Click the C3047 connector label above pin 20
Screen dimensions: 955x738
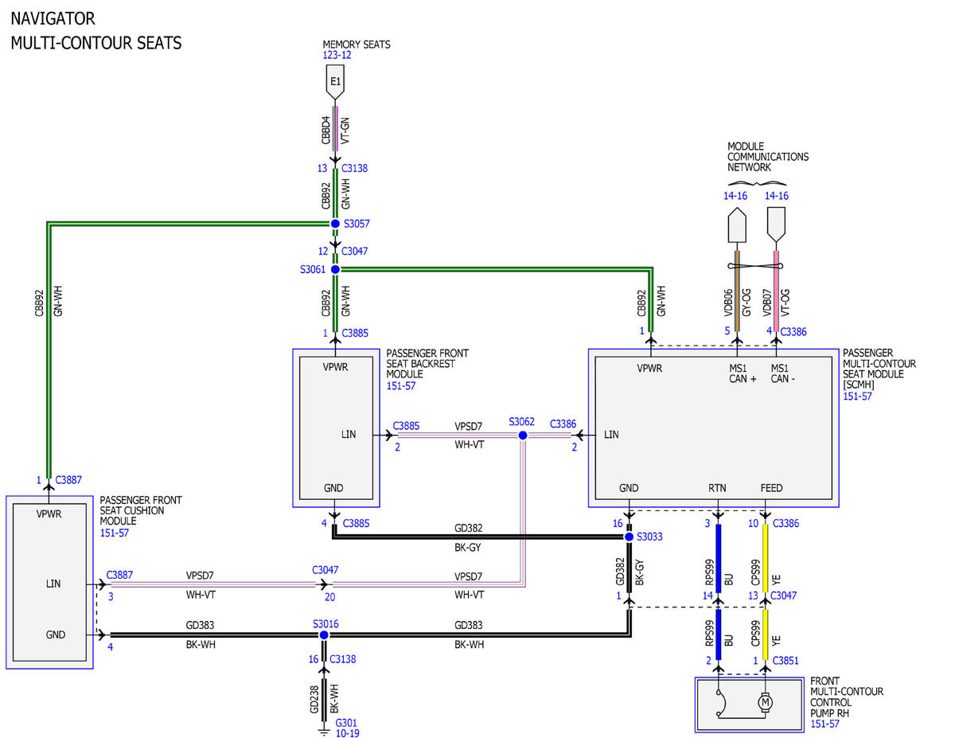[x=325, y=570]
